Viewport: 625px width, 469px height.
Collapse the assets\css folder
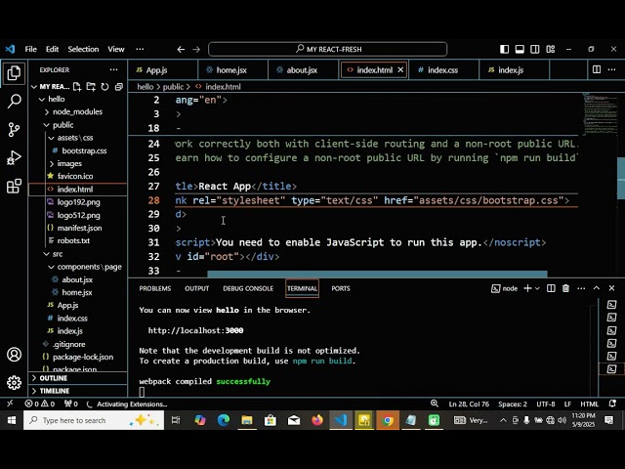pyautogui.click(x=52, y=138)
